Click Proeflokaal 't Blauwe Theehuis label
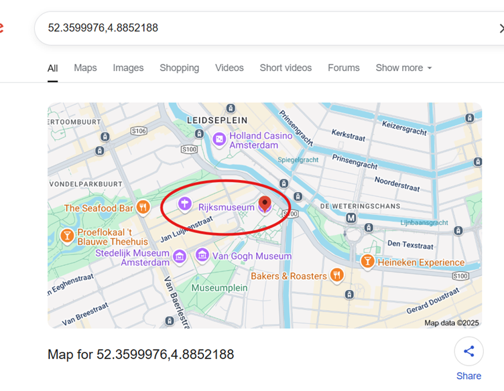The height and width of the screenshot is (391, 504). pyautogui.click(x=113, y=237)
